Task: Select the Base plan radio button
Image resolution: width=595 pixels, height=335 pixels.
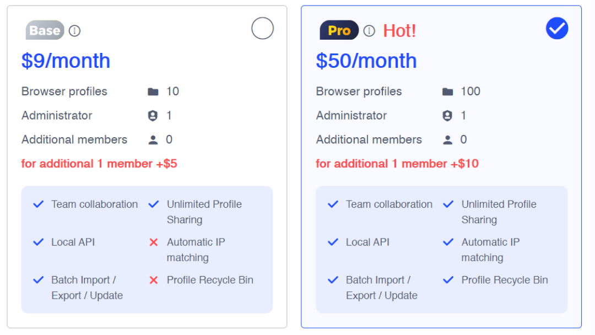Action: [x=262, y=28]
